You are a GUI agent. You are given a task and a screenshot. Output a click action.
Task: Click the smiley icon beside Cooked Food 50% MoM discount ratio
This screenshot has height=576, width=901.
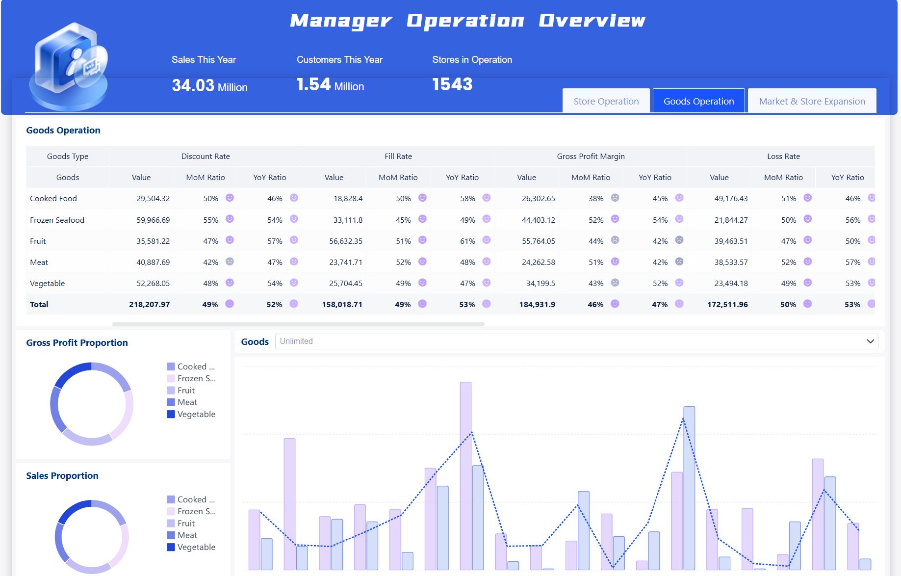pyautogui.click(x=230, y=199)
